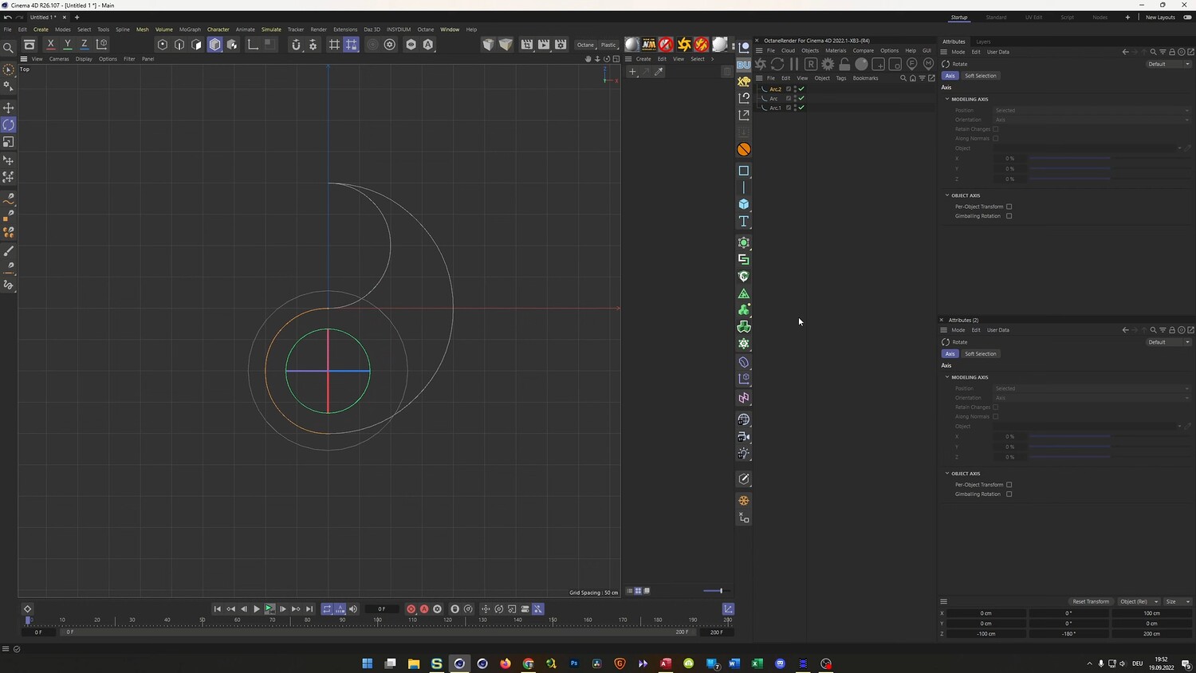Click New Layouts button

tap(1160, 18)
